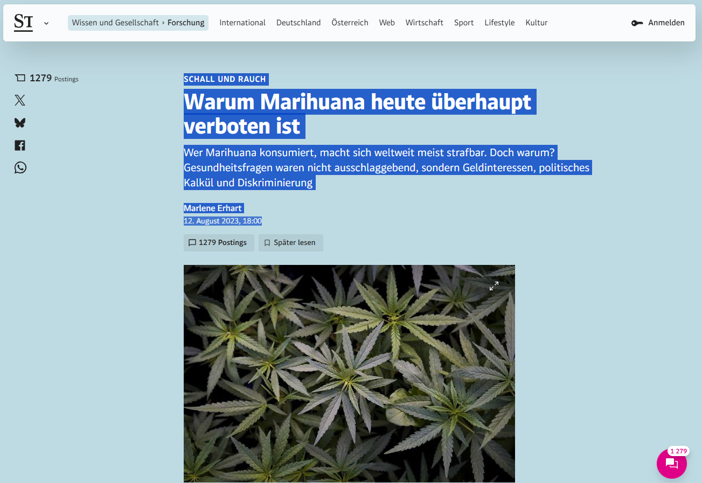
Task: Open the Sport menu item
Action: pyautogui.click(x=464, y=23)
